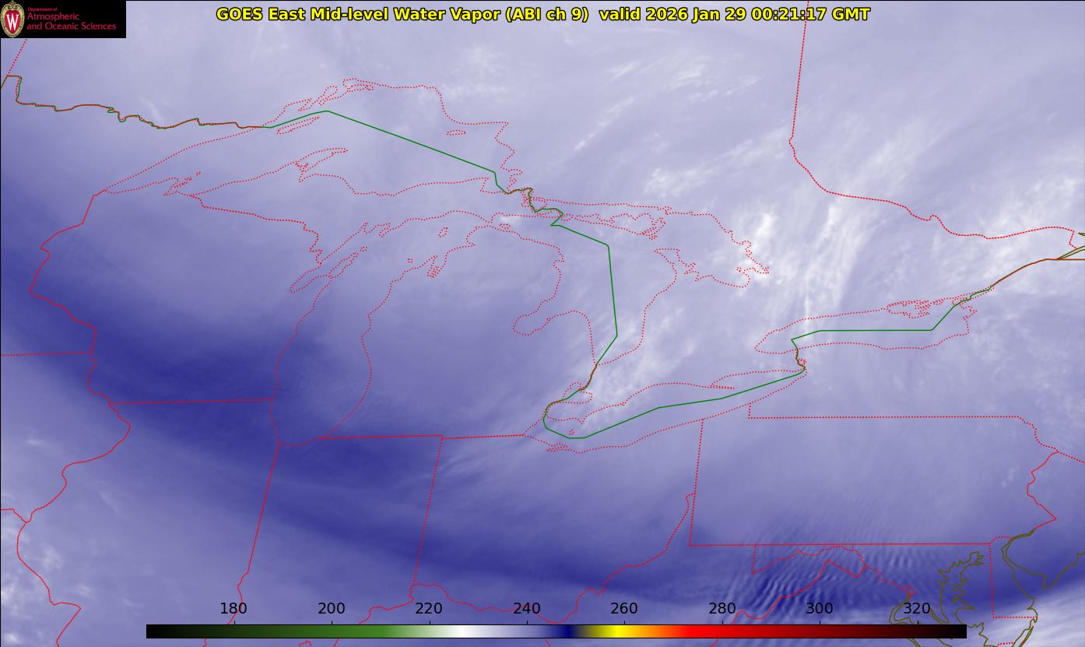This screenshot has width=1085, height=647.
Task: Click the 320 color bar label
Action: click(x=918, y=609)
